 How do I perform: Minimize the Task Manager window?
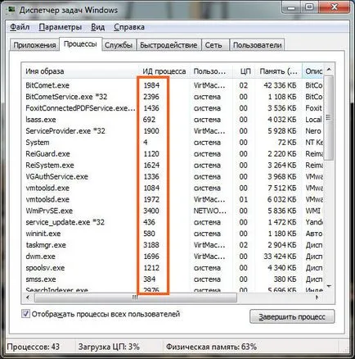[291, 7]
